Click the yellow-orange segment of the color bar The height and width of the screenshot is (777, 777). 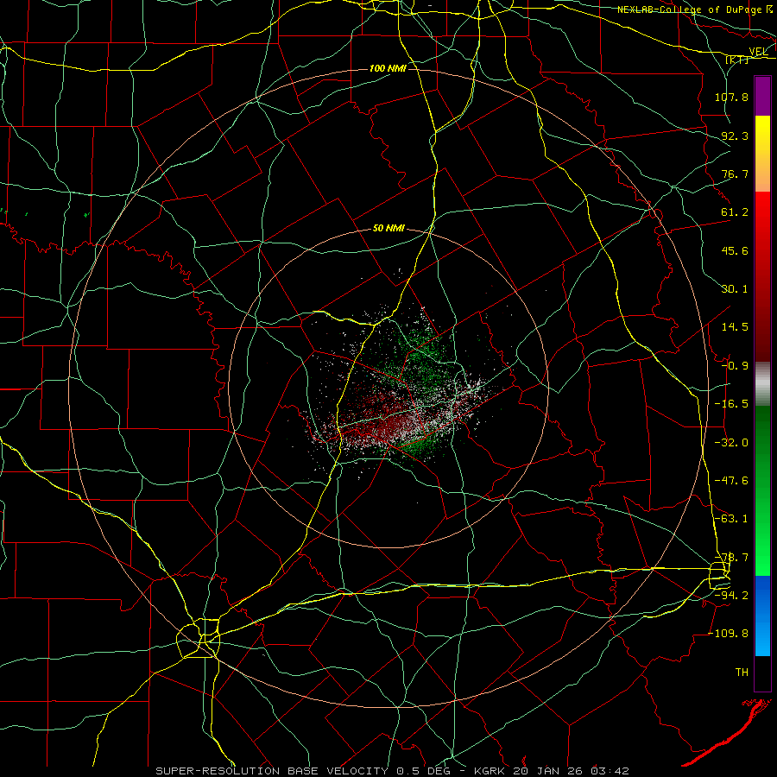click(x=762, y=154)
